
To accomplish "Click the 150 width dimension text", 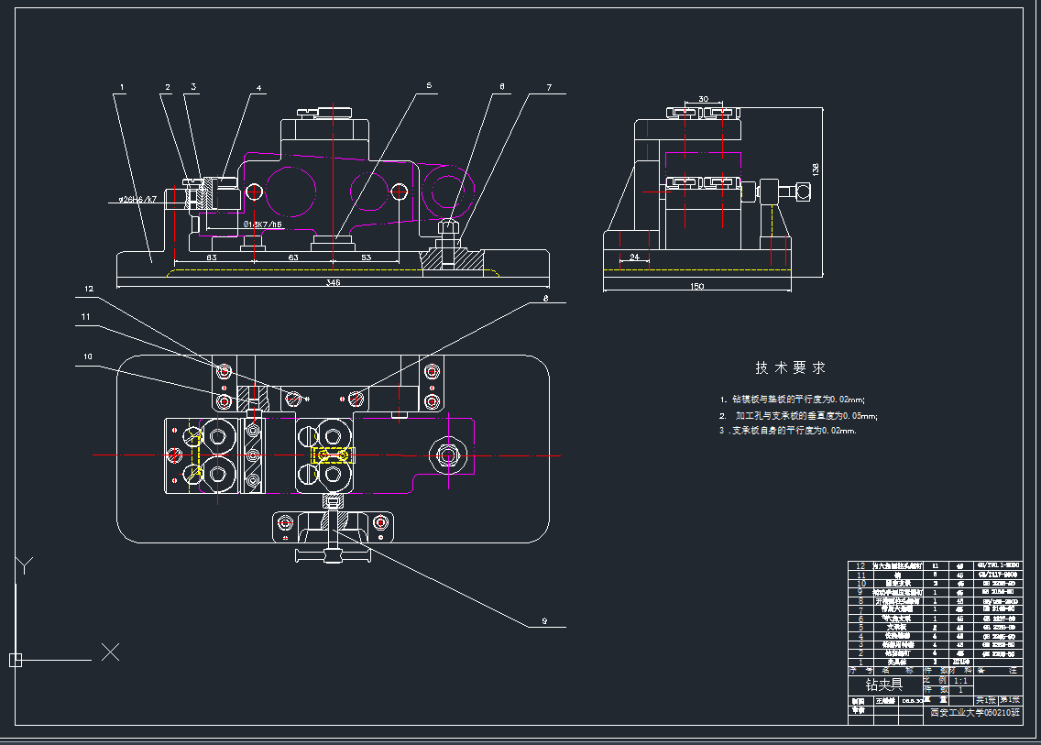I will 696,287.
